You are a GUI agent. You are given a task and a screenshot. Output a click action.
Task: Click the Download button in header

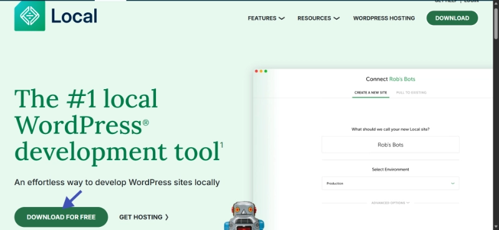point(452,18)
